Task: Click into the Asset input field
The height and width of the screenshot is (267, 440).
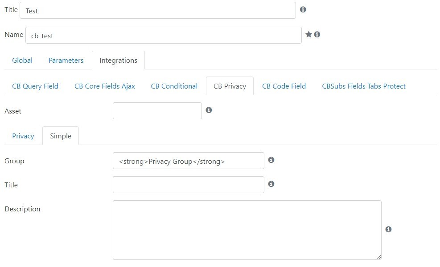Action: point(157,111)
